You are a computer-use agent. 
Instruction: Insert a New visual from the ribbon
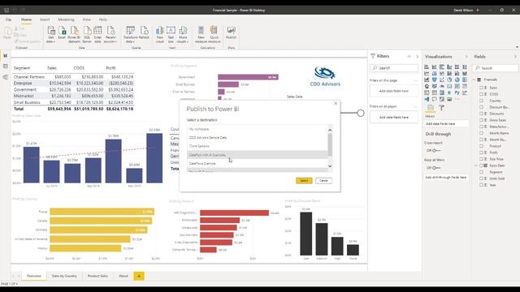160,31
